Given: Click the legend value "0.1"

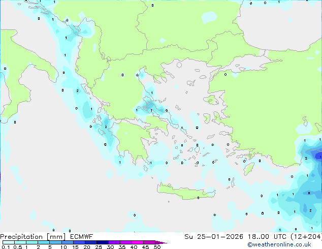Looking at the screenshot, I should pyautogui.click(x=6, y=247).
